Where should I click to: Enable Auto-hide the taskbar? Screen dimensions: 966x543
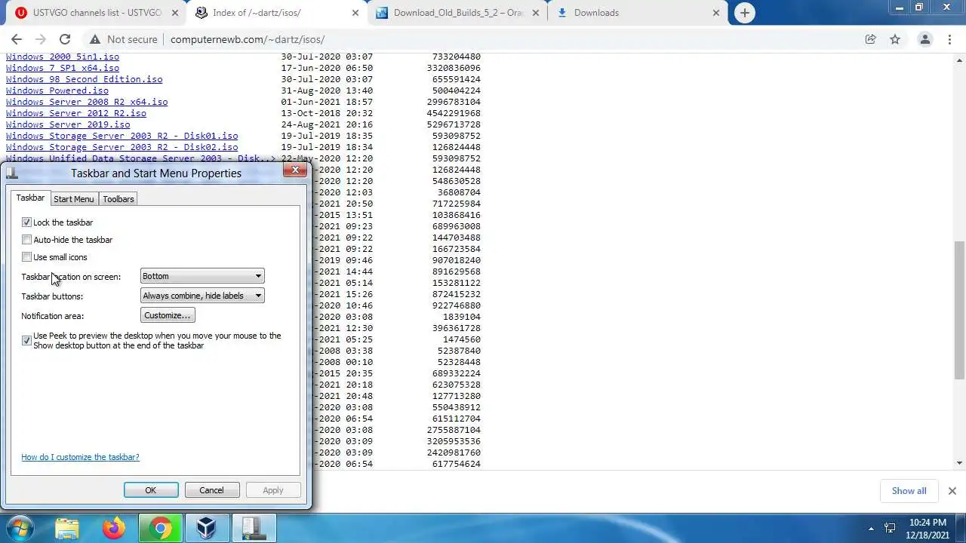(x=27, y=240)
